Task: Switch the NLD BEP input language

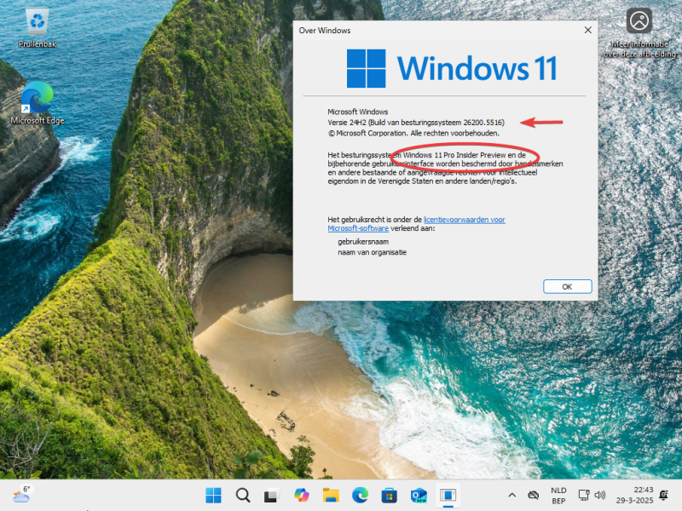Action: coord(558,496)
